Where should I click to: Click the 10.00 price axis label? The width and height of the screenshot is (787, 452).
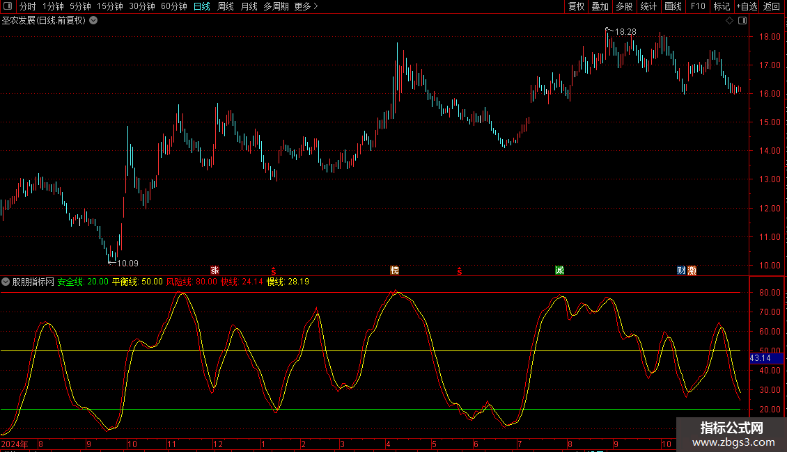770,266
